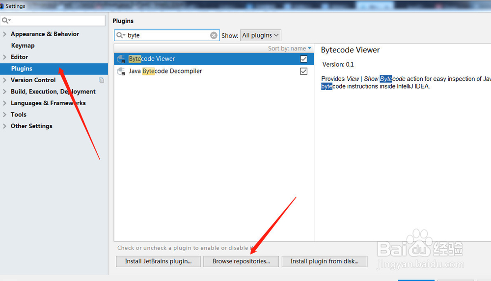Expand the Version Control section

4,80
